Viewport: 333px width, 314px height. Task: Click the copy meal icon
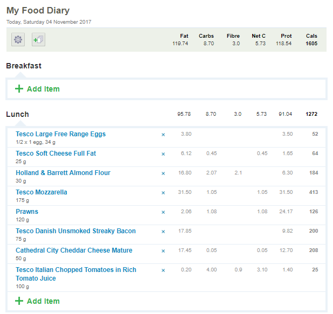(38, 39)
